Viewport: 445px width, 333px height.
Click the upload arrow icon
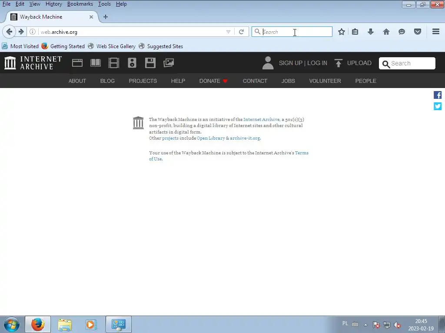pos(338,63)
